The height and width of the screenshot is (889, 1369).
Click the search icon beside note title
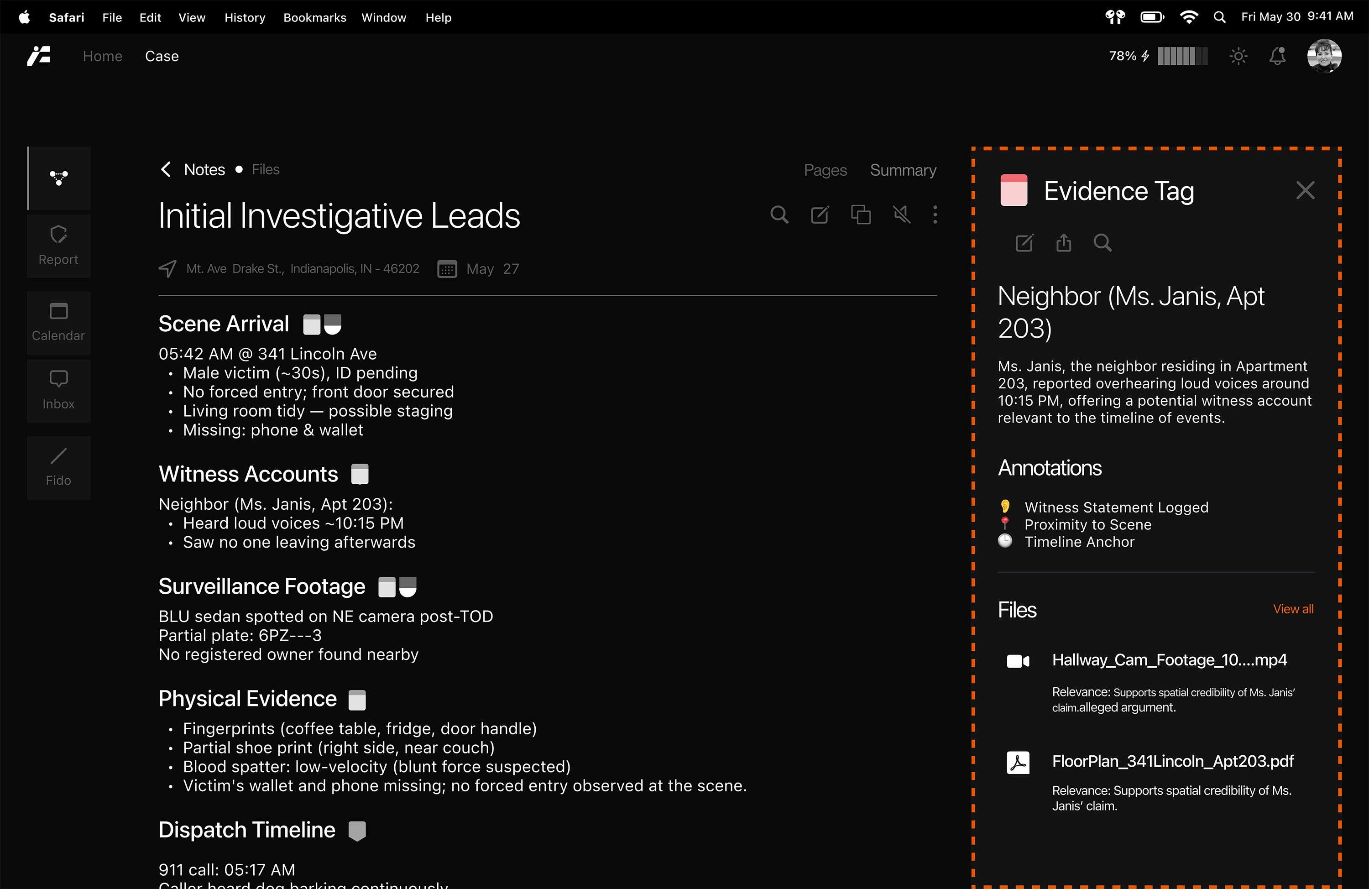coord(779,215)
